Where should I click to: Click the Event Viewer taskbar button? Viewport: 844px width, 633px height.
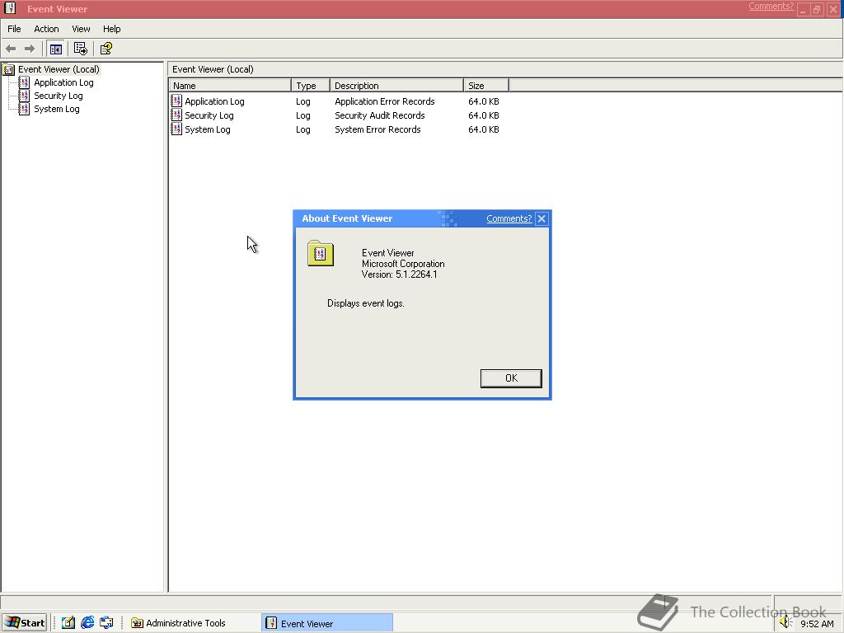click(x=327, y=623)
